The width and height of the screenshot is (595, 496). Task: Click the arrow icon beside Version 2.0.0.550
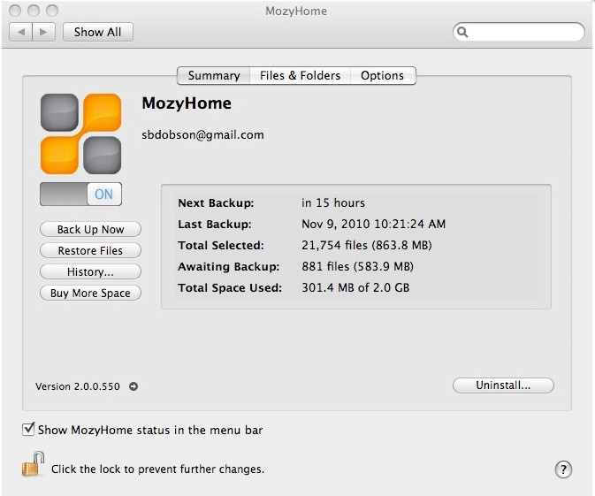(x=133, y=386)
